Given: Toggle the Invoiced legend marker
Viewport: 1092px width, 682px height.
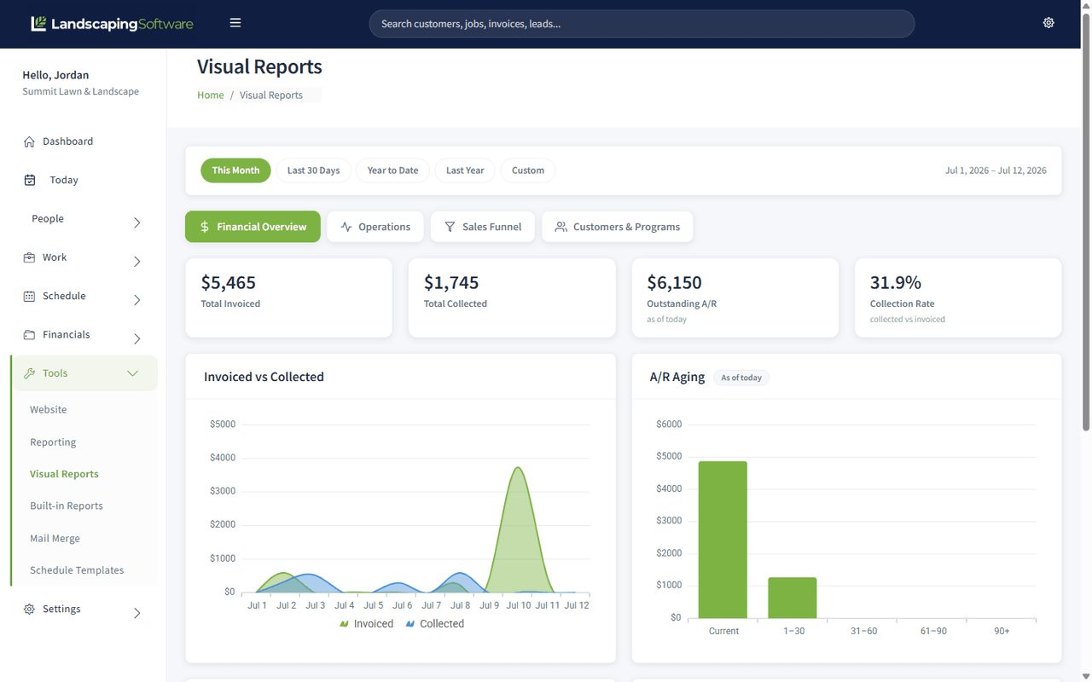Looking at the screenshot, I should 345,624.
